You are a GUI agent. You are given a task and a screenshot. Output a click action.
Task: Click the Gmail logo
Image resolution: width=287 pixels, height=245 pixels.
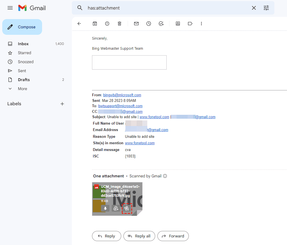pos(32,8)
